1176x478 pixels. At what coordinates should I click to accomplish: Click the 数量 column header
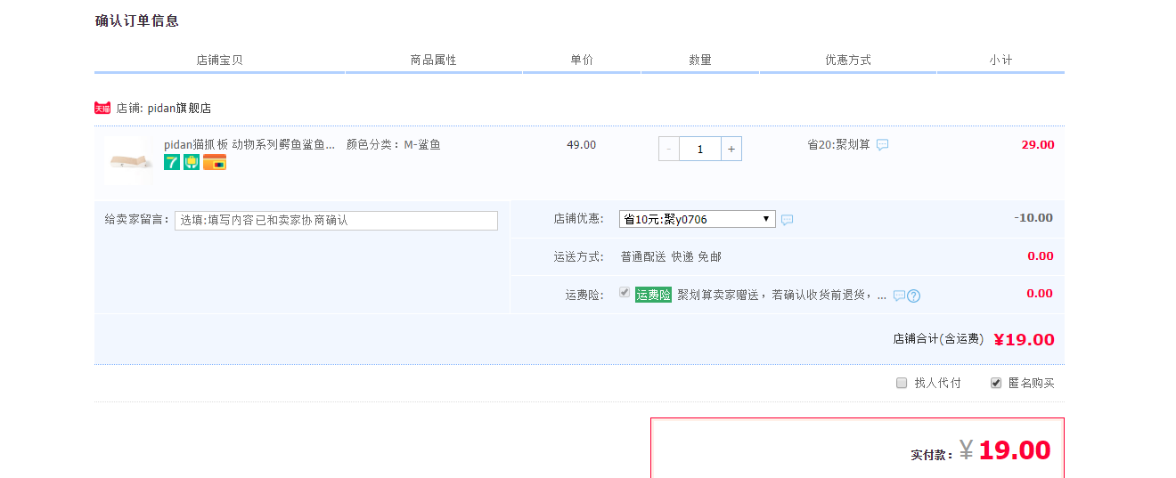pyautogui.click(x=700, y=60)
